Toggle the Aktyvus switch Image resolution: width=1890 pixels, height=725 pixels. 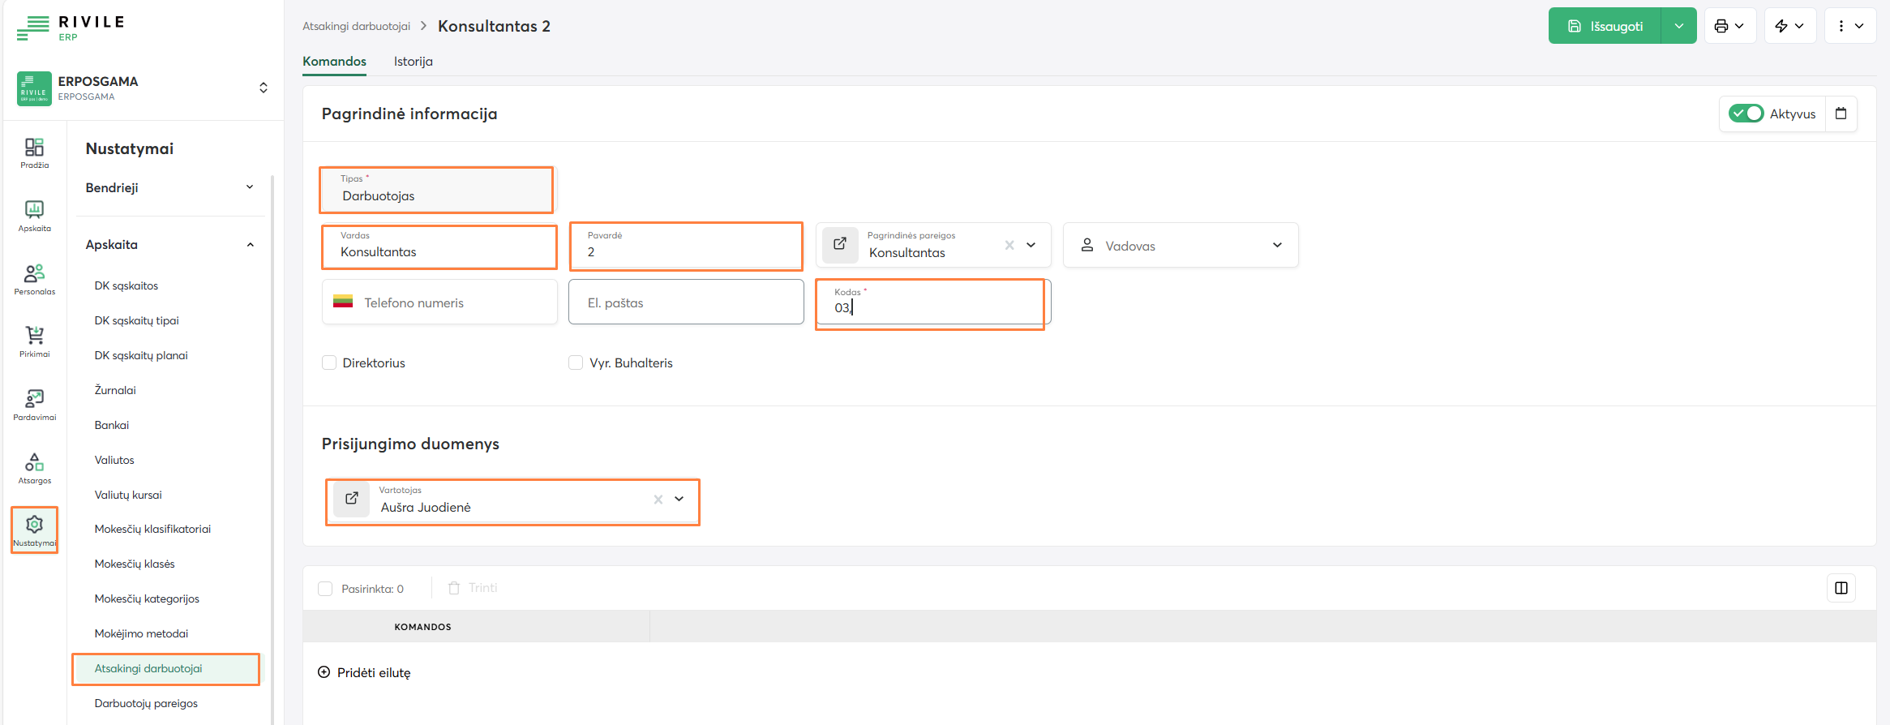coord(1745,114)
